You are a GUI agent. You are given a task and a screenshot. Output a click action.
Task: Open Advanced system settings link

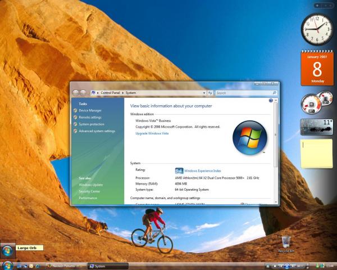click(x=97, y=131)
